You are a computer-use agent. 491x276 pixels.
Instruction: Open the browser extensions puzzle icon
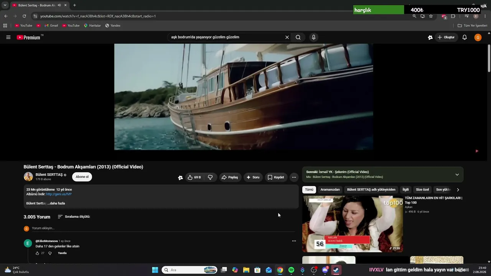(x=453, y=16)
